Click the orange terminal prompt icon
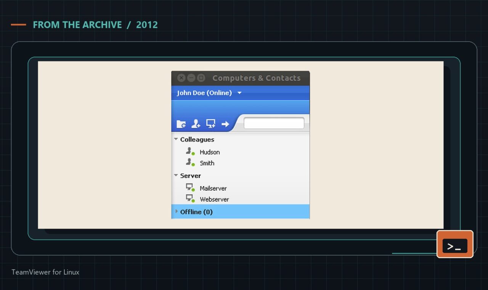Viewport: 488px width, 290px height. pos(455,244)
